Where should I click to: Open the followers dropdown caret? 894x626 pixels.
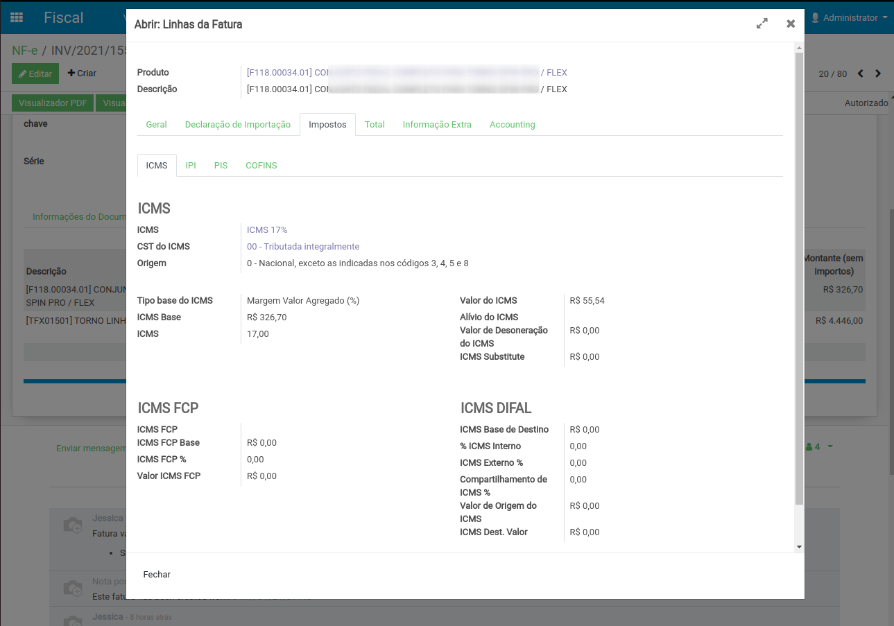coord(830,446)
